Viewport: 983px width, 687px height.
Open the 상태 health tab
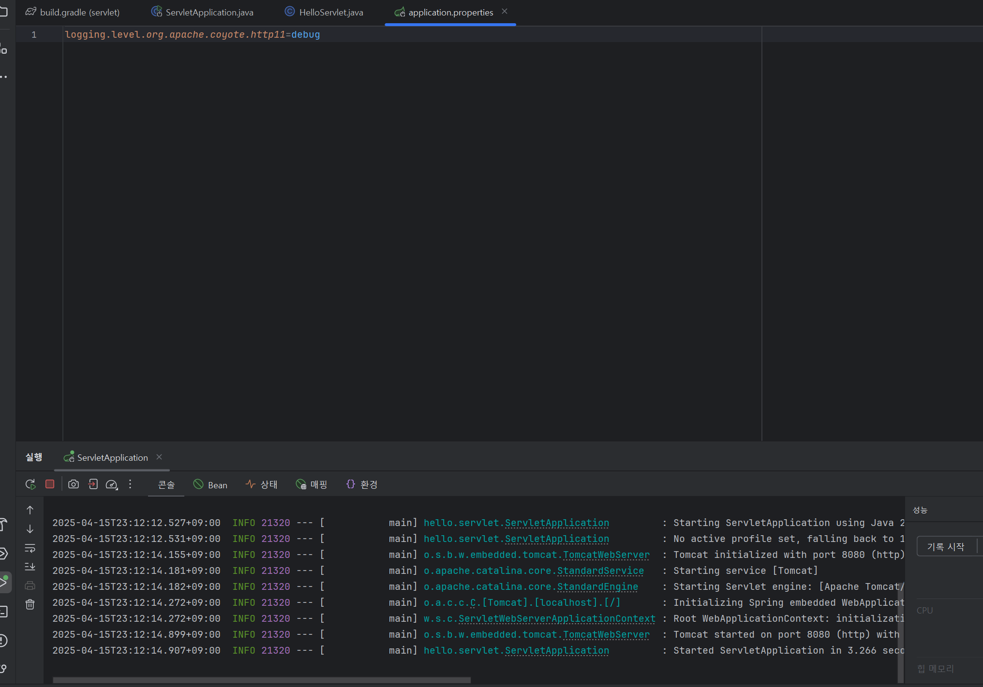(x=262, y=484)
